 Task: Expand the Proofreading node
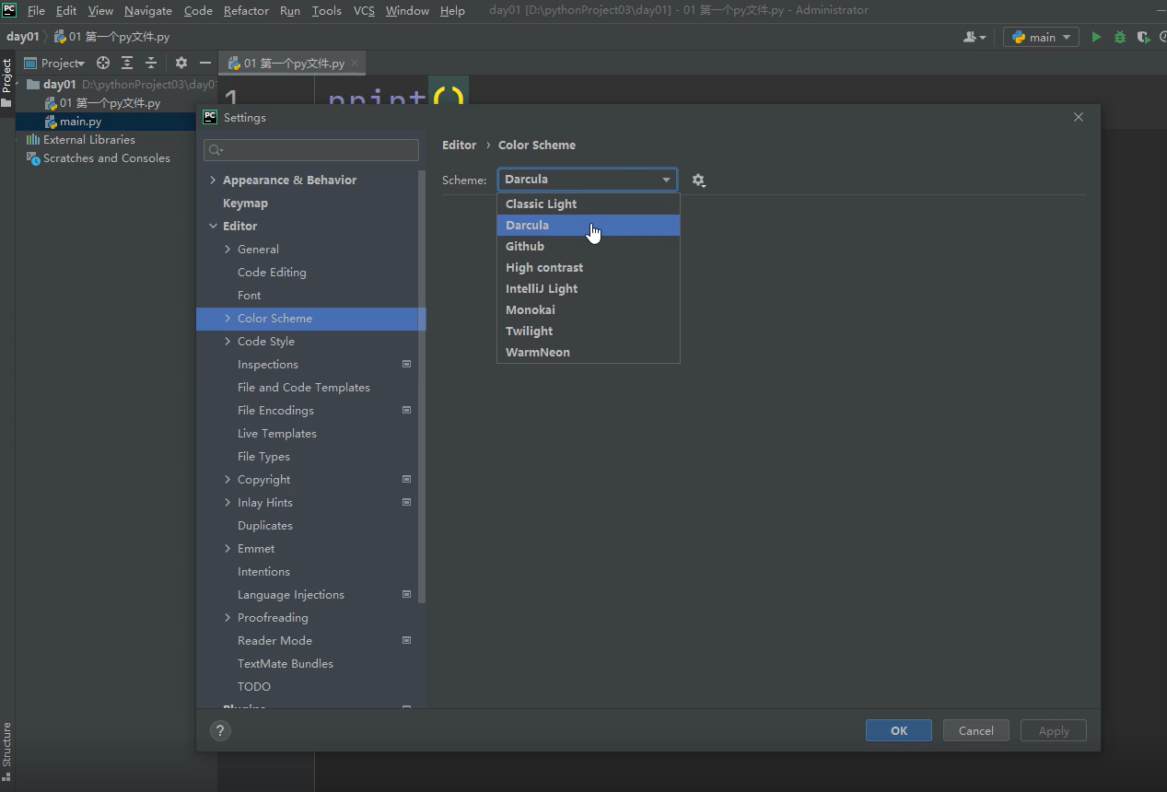coord(228,617)
